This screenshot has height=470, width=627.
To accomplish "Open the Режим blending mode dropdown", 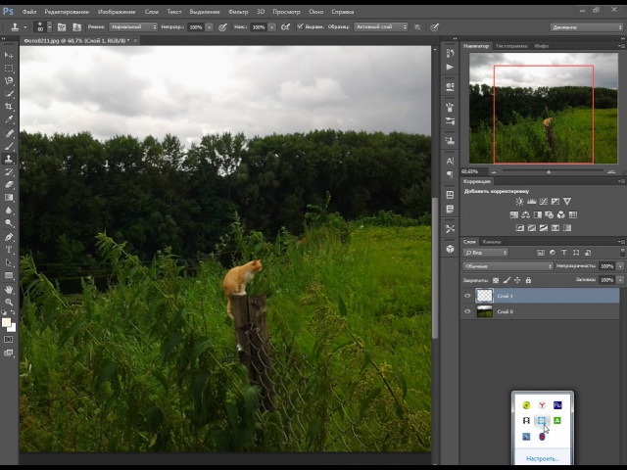I will [x=132, y=26].
